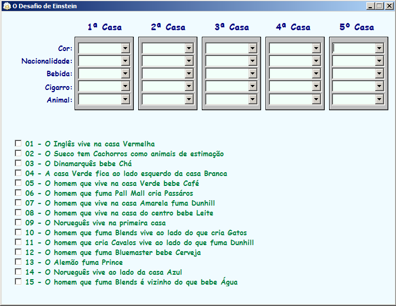Check clue 01 about the Inglês
The image size is (396, 306).
pos(18,144)
